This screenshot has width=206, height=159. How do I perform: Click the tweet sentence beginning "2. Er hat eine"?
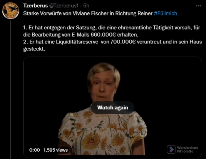click(x=113, y=45)
